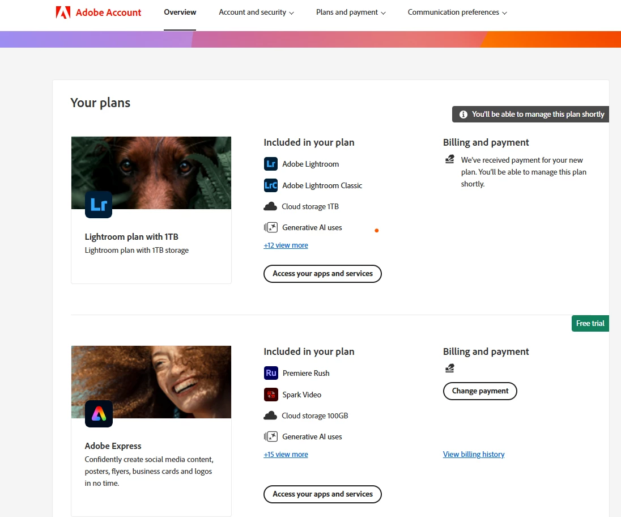This screenshot has width=621, height=517.
Task: Click cloud icon beside Cloud storage 100GB
Action: (270, 416)
